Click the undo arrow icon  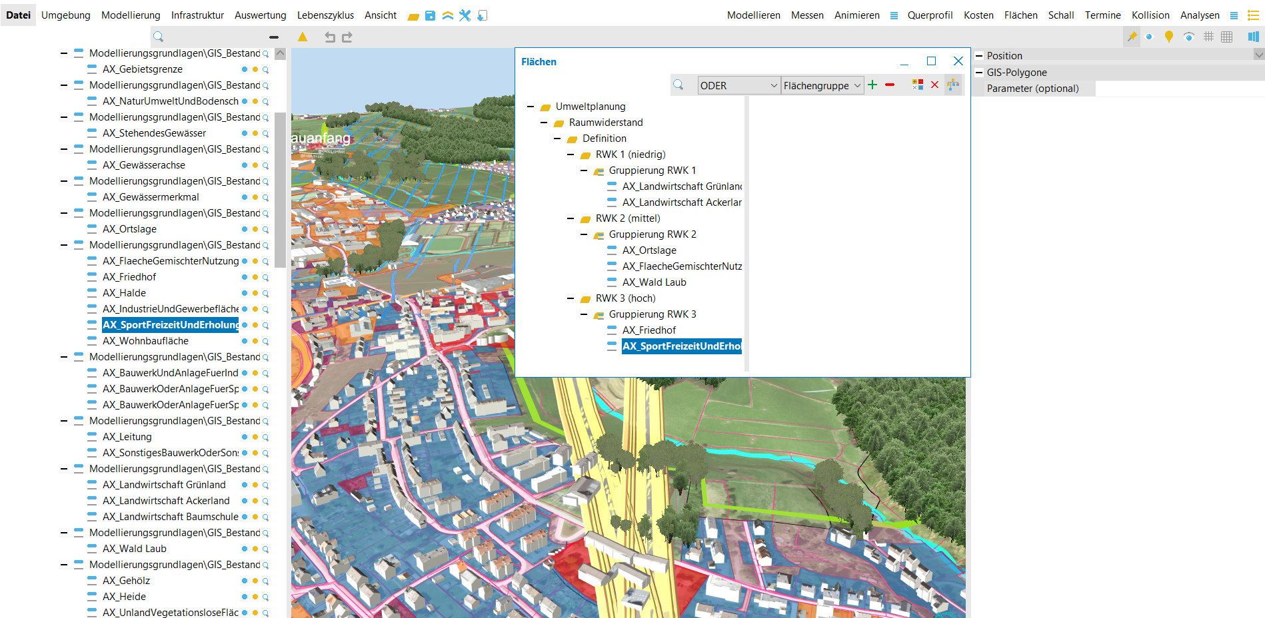(x=329, y=37)
